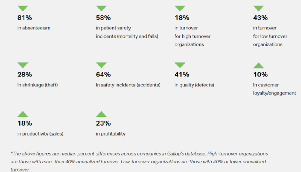This screenshot has width=301, height=172.
Task: Click the up arrow above 10% customer loyalty
Action: [259, 65]
